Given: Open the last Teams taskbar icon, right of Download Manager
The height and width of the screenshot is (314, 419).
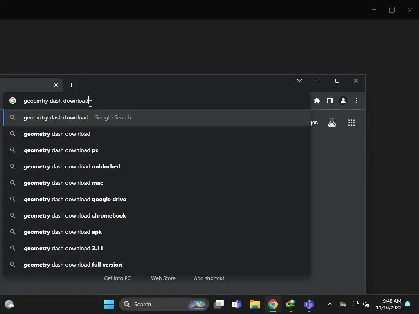Looking at the screenshot, I should [x=309, y=304].
